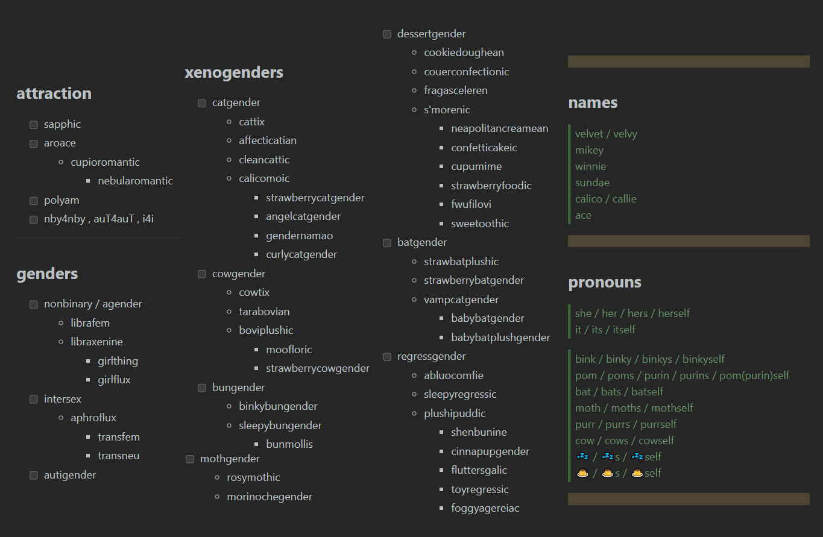Select the transfem entry
Viewport: 823px width, 537px height.
pyautogui.click(x=119, y=437)
